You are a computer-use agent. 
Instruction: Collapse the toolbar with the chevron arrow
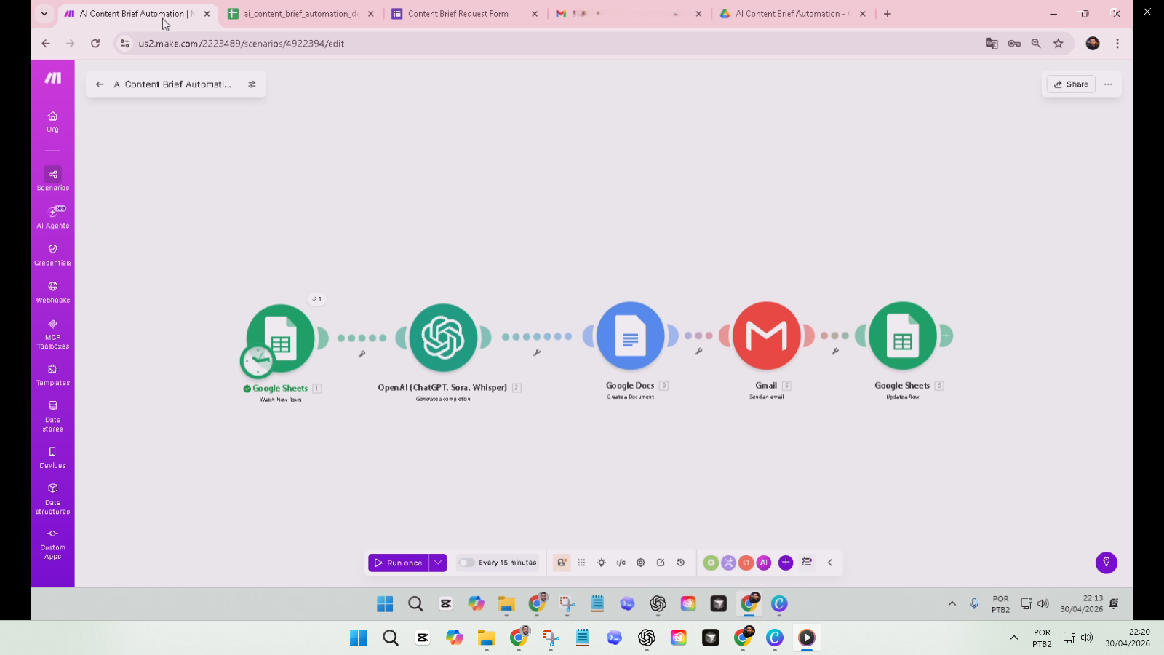coord(829,563)
